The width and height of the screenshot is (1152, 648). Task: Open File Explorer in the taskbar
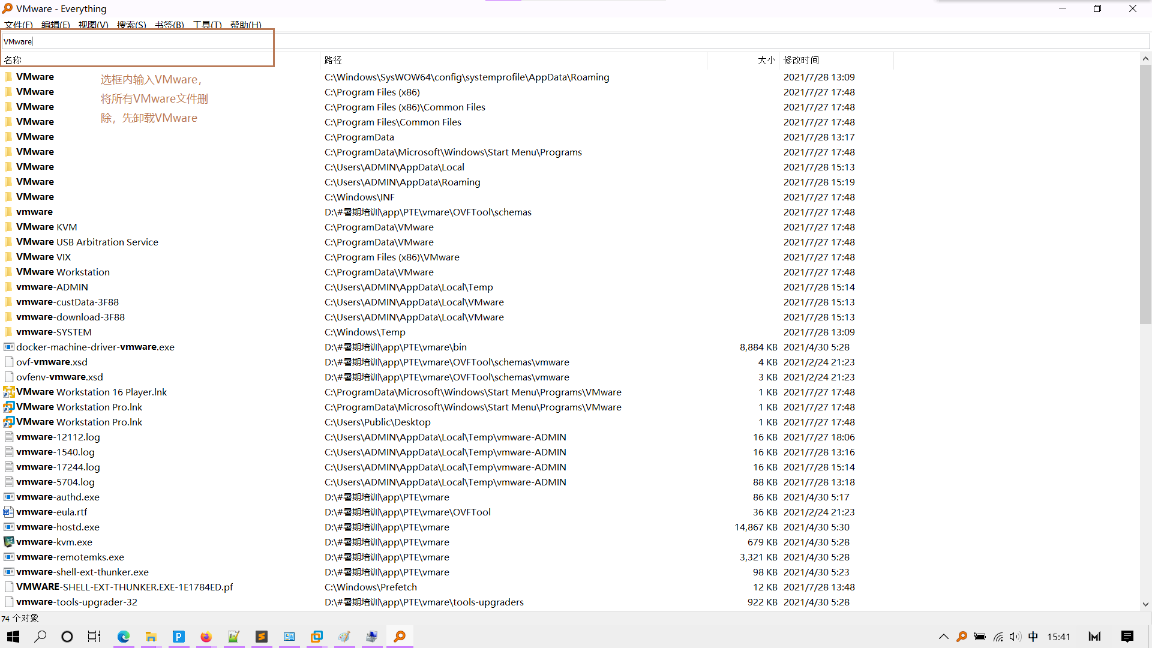click(151, 637)
